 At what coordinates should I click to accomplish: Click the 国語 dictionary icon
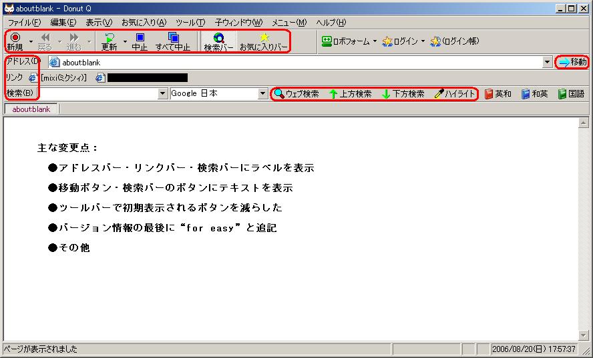562,94
